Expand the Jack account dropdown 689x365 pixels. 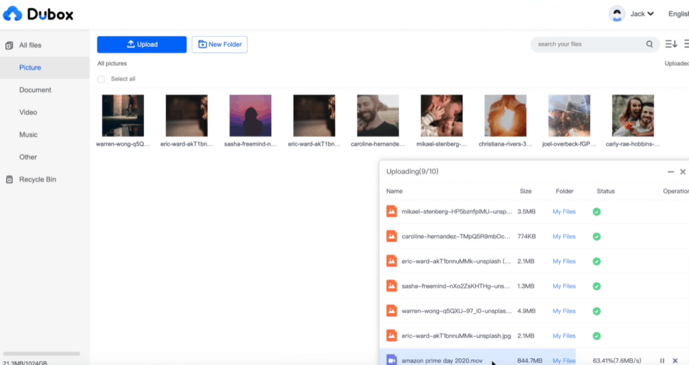coord(650,14)
